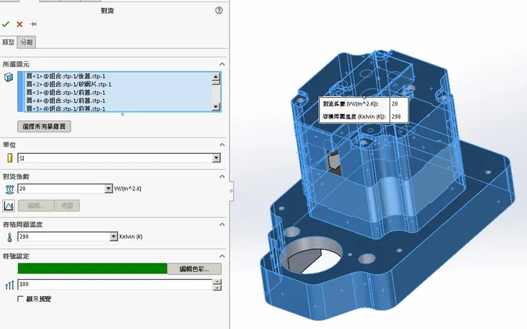Click the time curve graph icon
Screen dimensions: 527x329
tap(9, 205)
